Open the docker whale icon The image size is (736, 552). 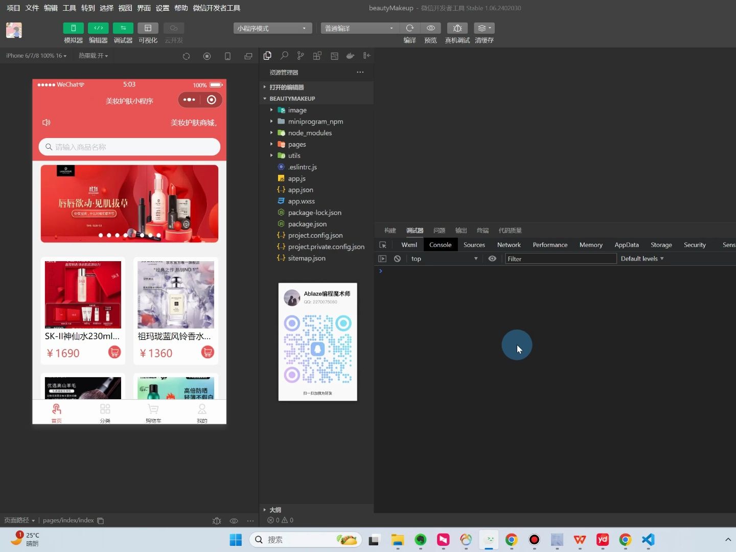(350, 56)
